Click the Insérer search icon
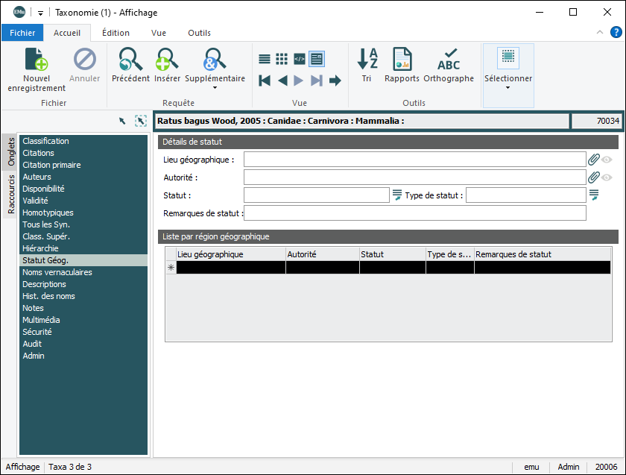The image size is (626, 475). coord(167,60)
